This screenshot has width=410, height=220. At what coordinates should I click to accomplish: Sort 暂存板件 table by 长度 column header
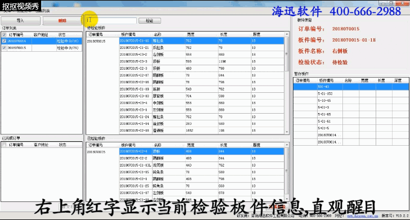381,80
